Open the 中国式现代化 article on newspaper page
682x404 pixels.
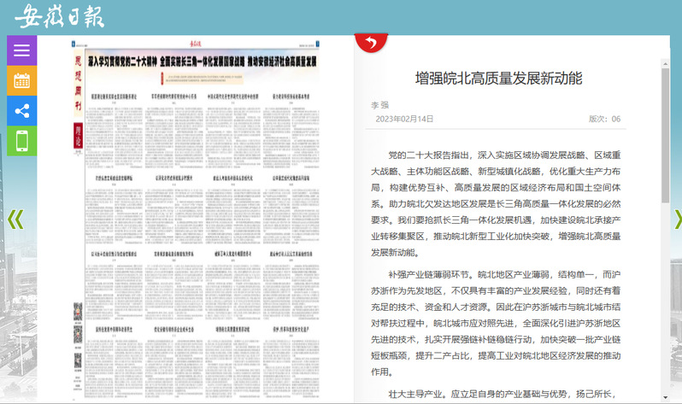233,97
